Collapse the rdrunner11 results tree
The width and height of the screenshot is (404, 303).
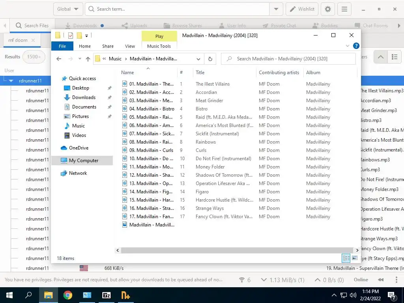11,80
